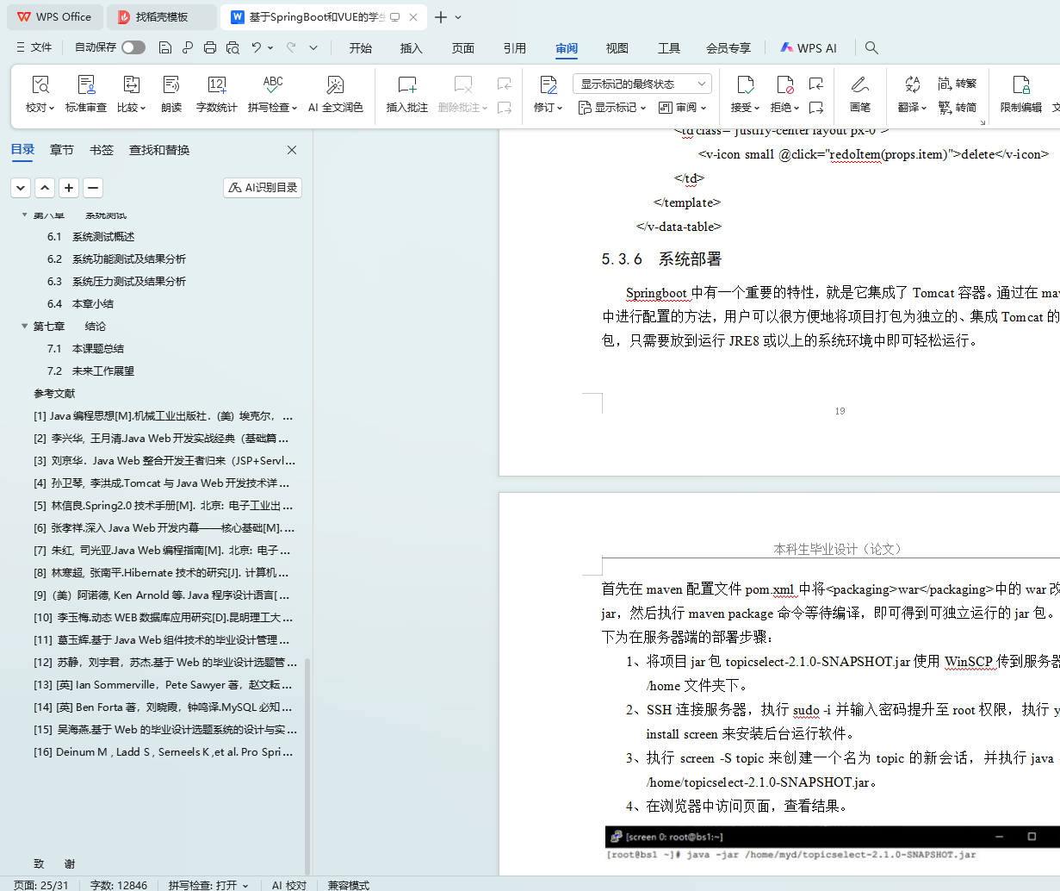Close the navigation sidebar panel
This screenshot has width=1060, height=891.
[292, 150]
